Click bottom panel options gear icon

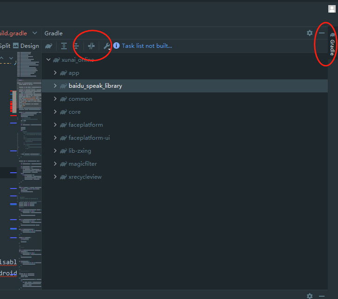pyautogui.click(x=310, y=296)
